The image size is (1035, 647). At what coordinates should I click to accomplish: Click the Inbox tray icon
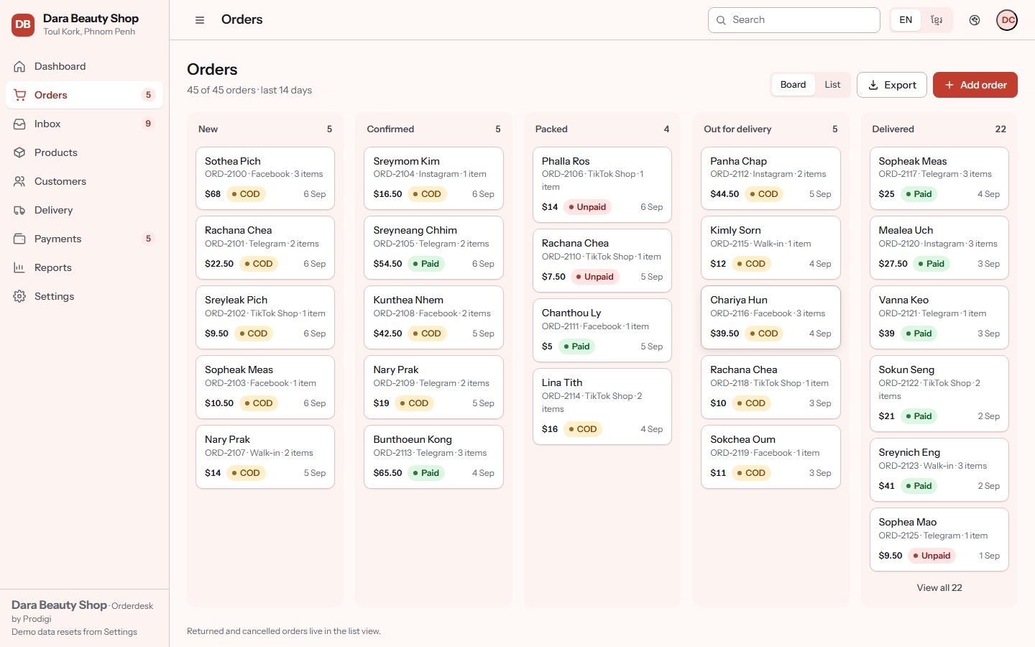19,124
